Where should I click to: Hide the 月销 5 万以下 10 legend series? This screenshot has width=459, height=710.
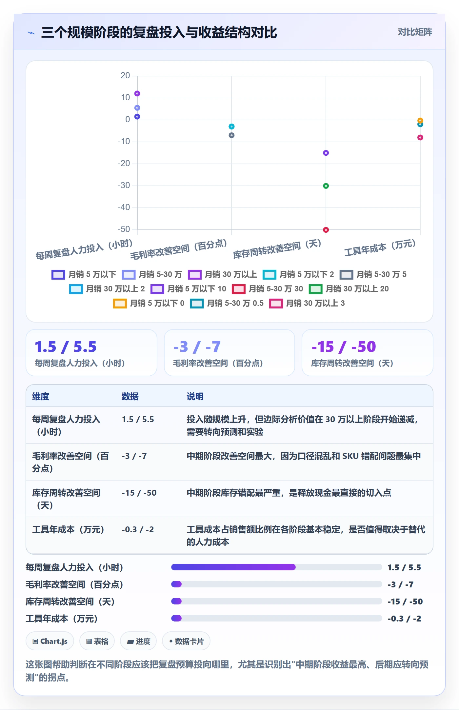coord(188,289)
